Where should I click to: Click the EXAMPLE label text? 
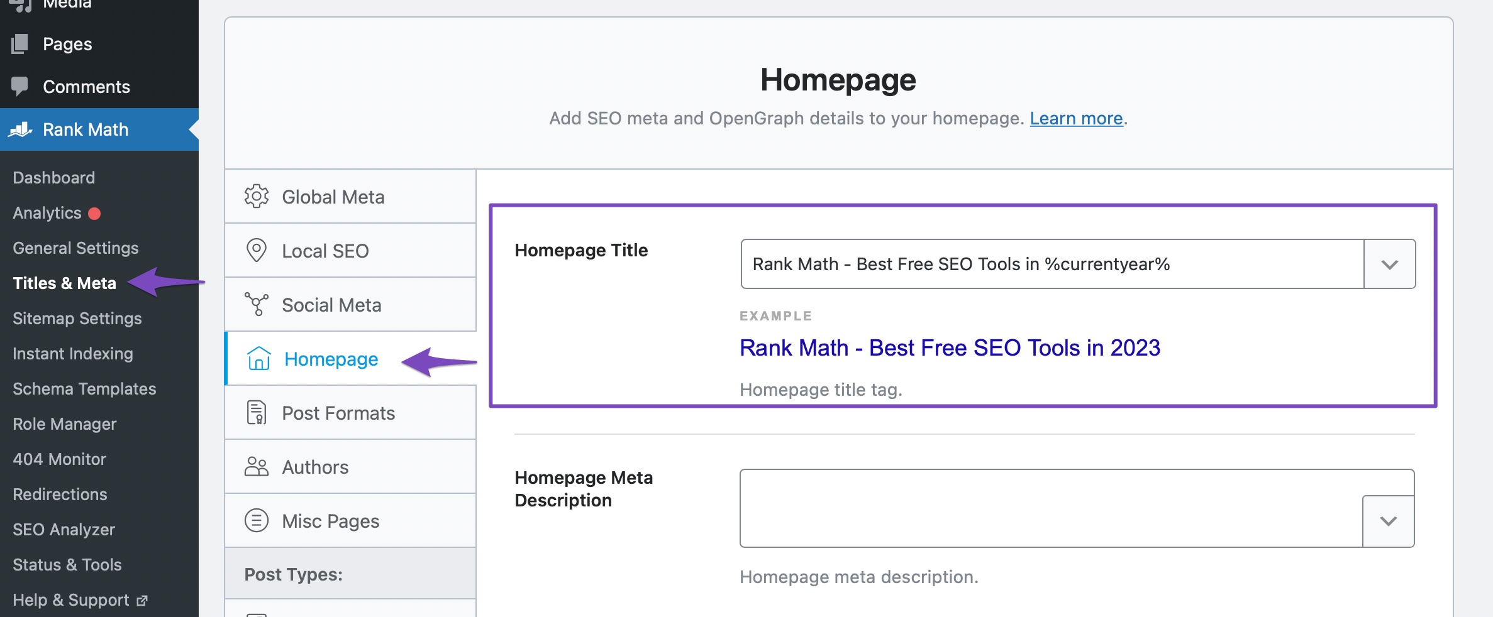pyautogui.click(x=775, y=316)
